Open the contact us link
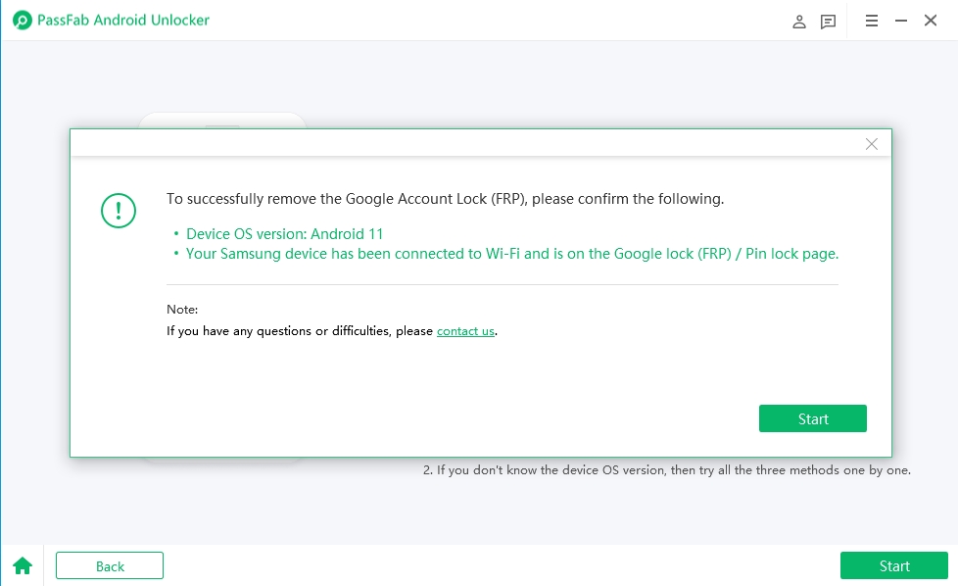Image resolution: width=958 pixels, height=586 pixels. pos(465,331)
